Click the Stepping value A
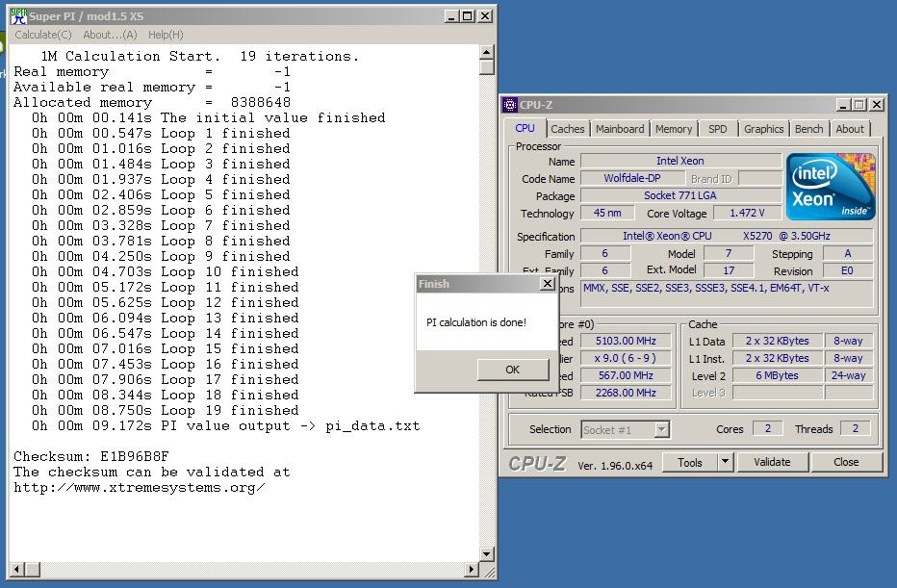Image resolution: width=897 pixels, height=588 pixels. (847, 253)
